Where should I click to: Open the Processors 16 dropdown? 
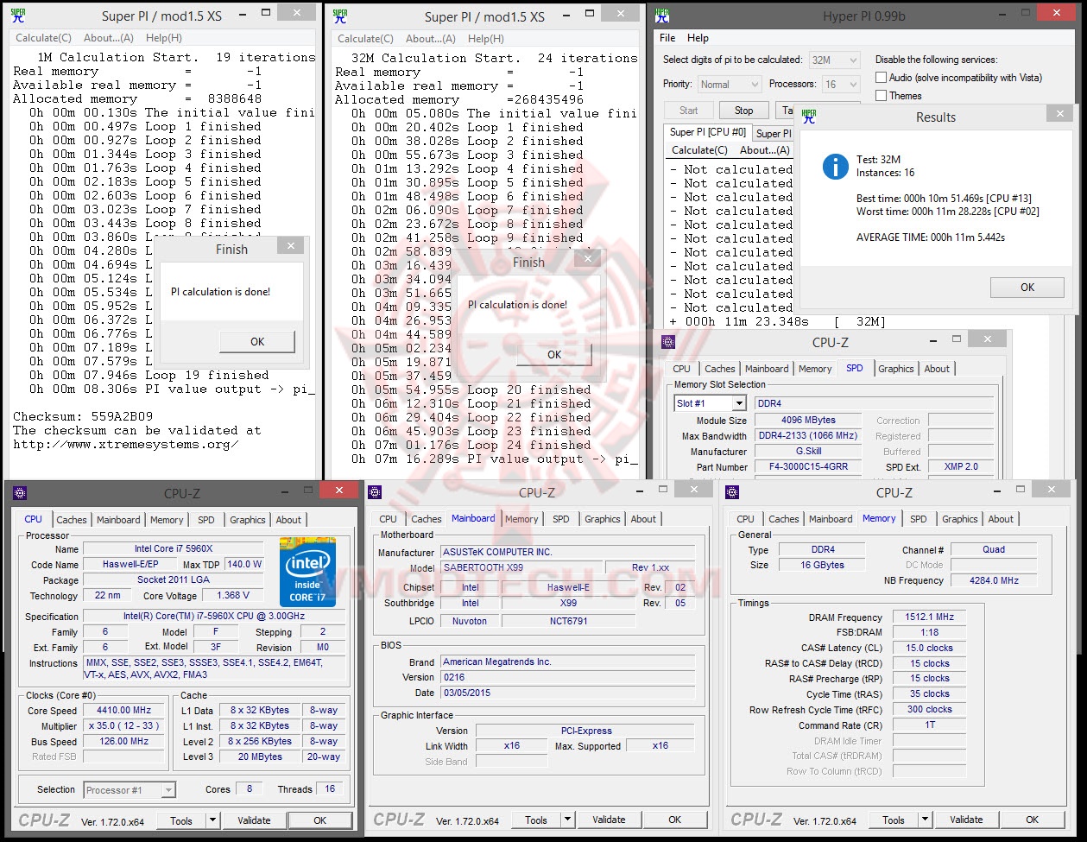(x=842, y=85)
